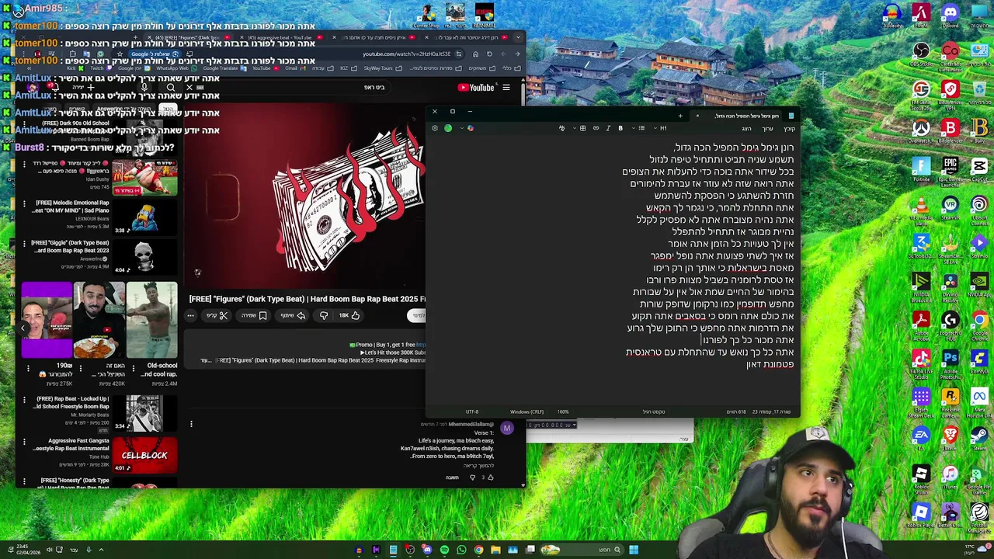Save the Figures video to playlist
This screenshot has height=559, width=994.
pyautogui.click(x=254, y=315)
